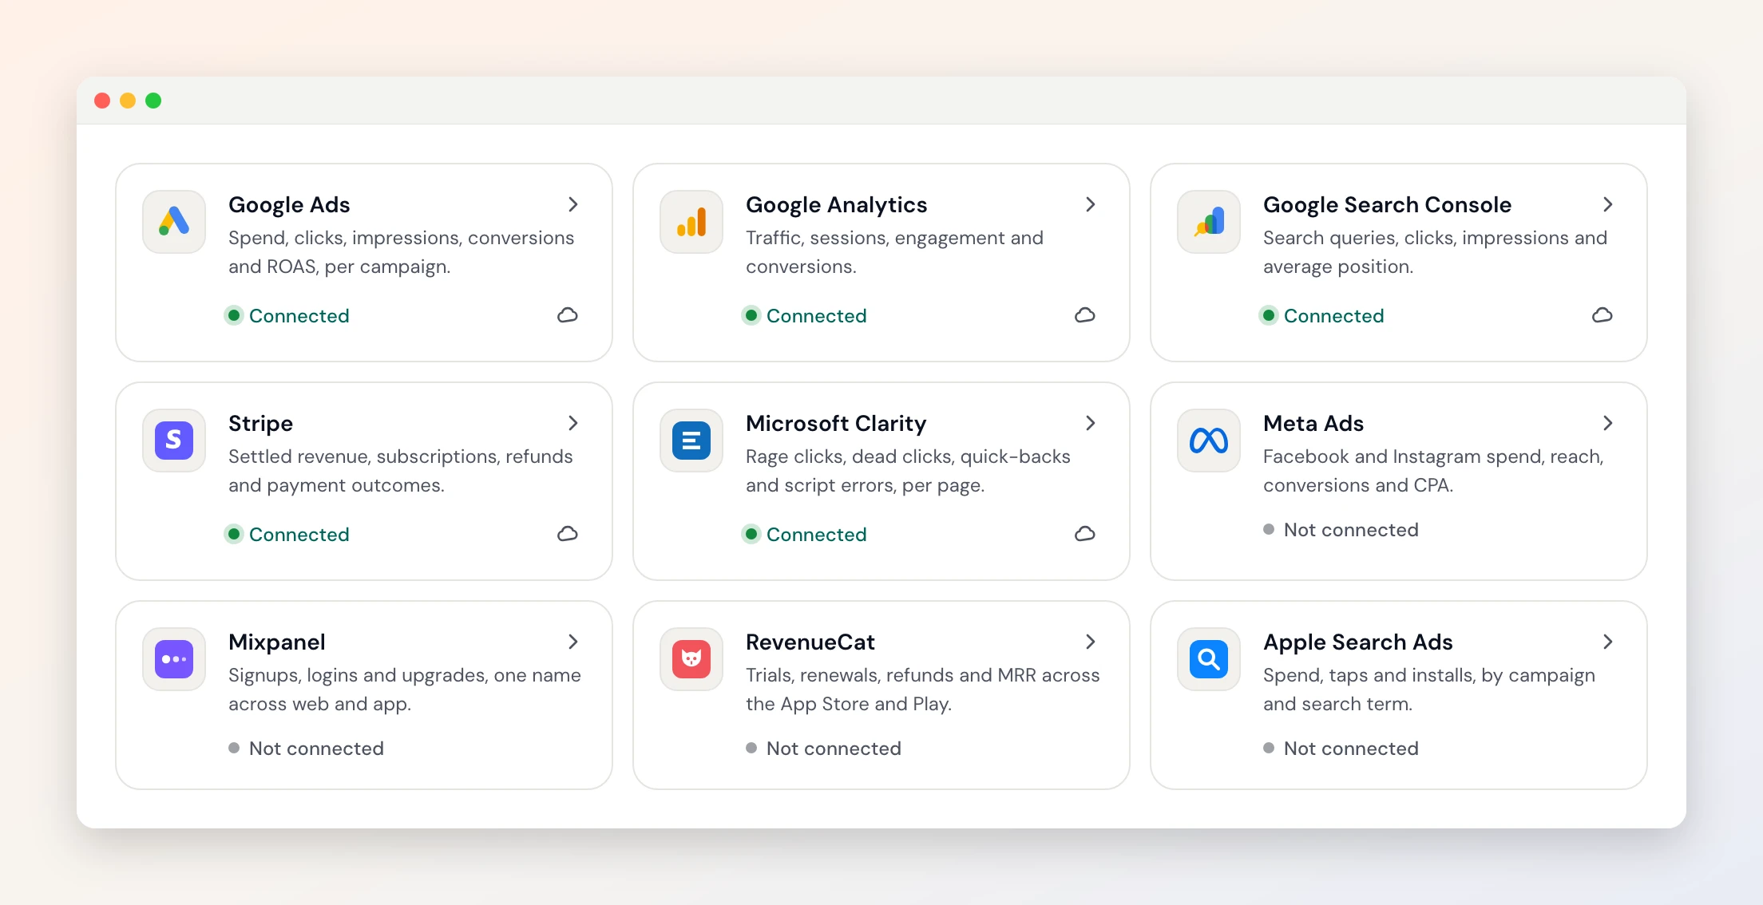Click Connected status on Stripe card

(287, 535)
